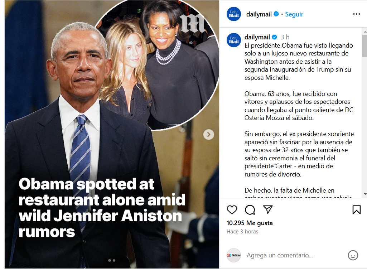Click the caption scrollbar down arrow

tap(365, 194)
